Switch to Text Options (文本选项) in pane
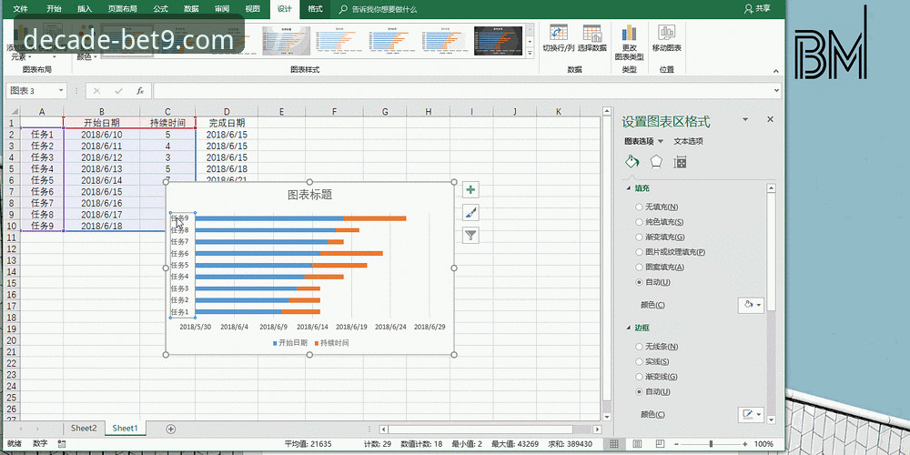Viewport: 910px width, 455px height. coord(688,141)
